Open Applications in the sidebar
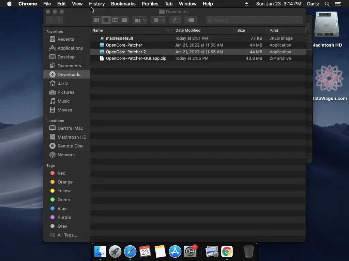The width and height of the screenshot is (349, 261). click(66, 48)
